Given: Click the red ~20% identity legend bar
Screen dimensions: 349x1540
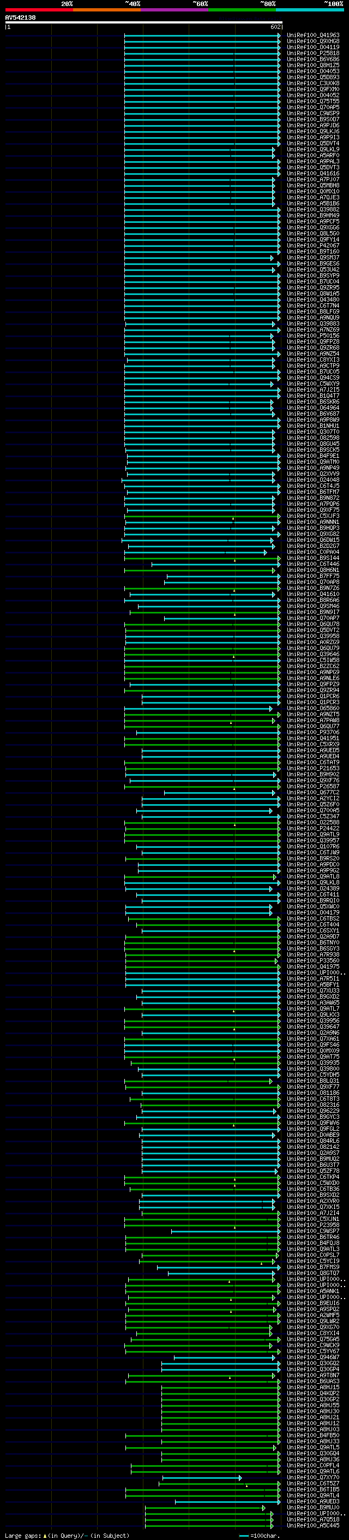Looking at the screenshot, I should click(x=39, y=10).
